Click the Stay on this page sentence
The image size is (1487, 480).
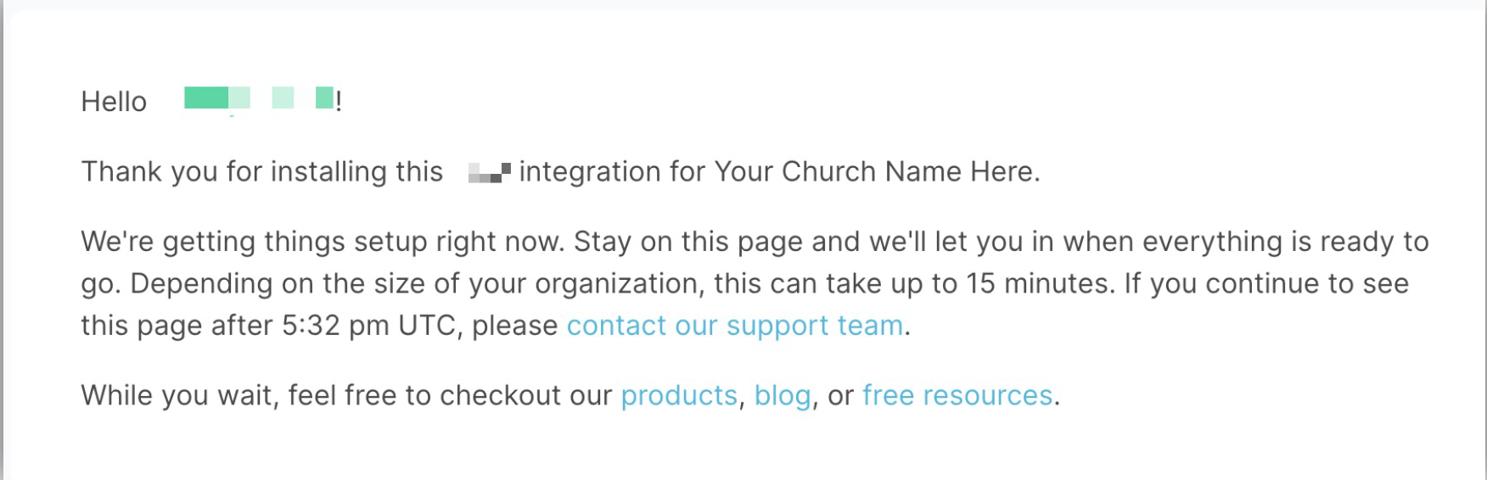point(687,242)
